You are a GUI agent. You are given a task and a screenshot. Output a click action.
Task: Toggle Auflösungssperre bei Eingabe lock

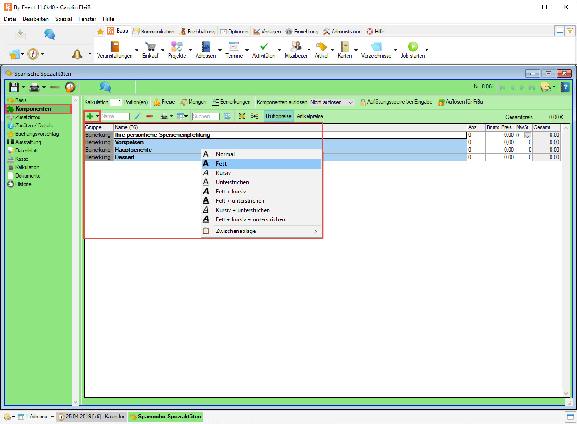[x=396, y=102]
